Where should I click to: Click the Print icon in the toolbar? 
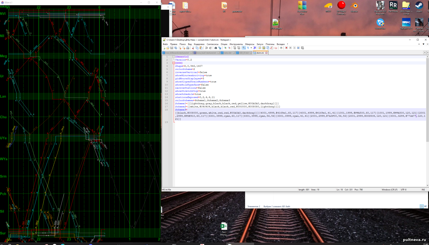pos(188,48)
